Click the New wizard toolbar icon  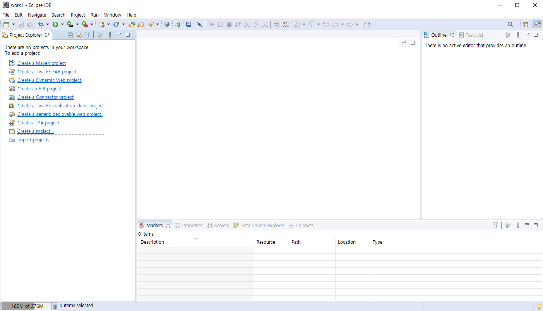[6, 24]
